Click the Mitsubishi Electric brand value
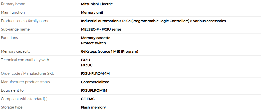Image resolution: width=261 pixels, height=112 pixels. coord(97,4)
